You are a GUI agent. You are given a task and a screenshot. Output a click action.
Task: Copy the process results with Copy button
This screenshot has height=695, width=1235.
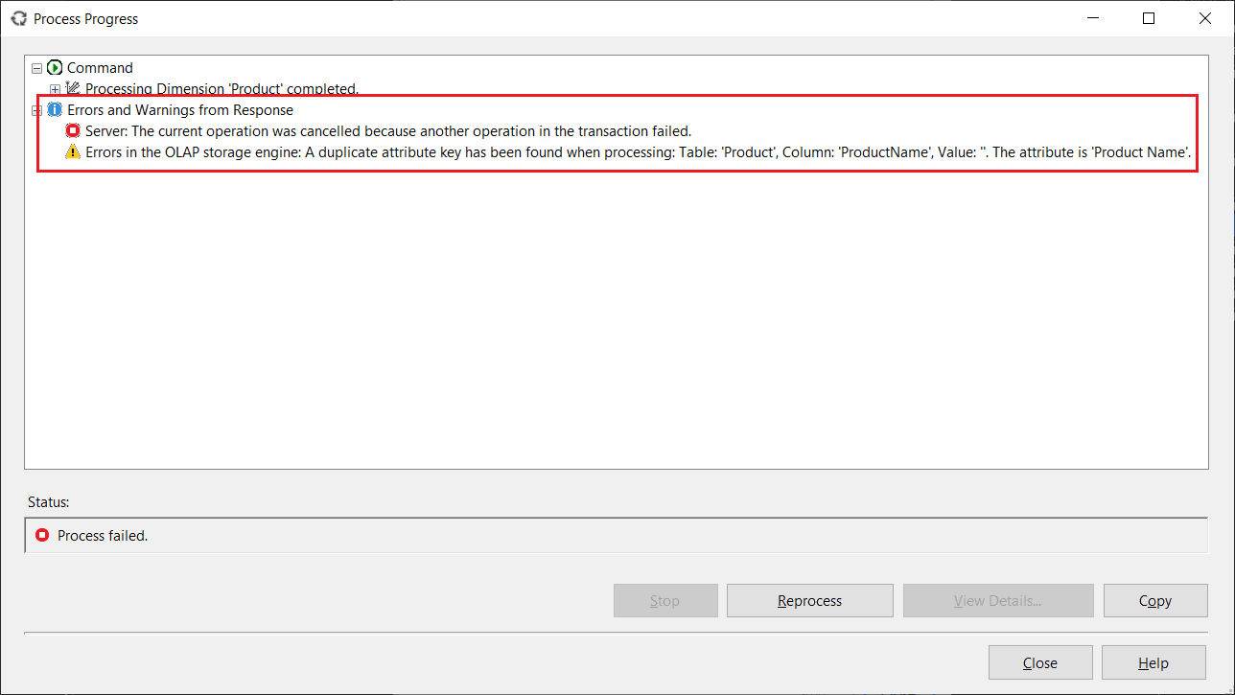(1154, 601)
